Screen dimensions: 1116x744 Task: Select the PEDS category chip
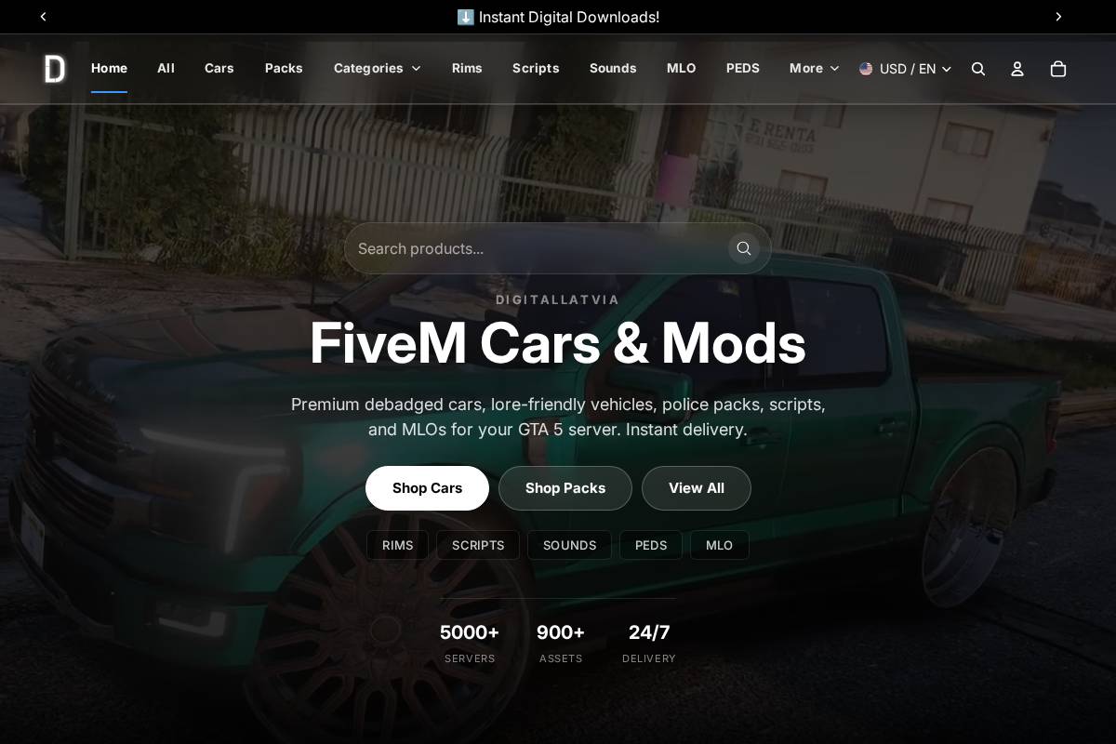tap(651, 545)
